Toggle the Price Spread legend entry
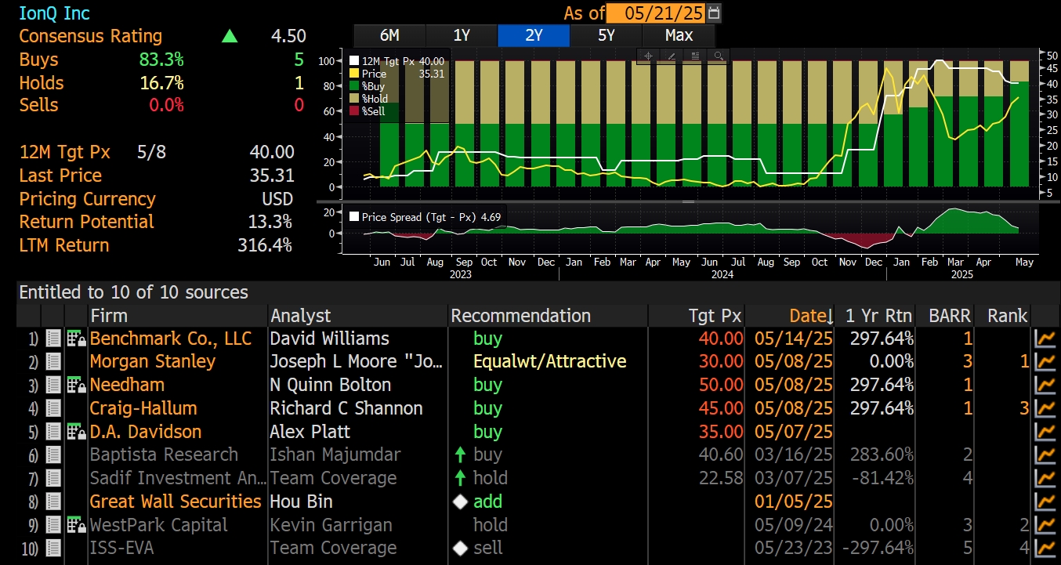Image resolution: width=1061 pixels, height=565 pixels. point(354,217)
